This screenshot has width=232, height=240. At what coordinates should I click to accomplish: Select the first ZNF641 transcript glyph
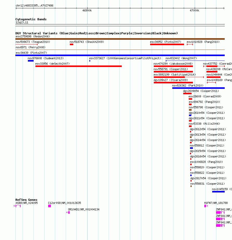pyautogui.click(x=220, y=213)
